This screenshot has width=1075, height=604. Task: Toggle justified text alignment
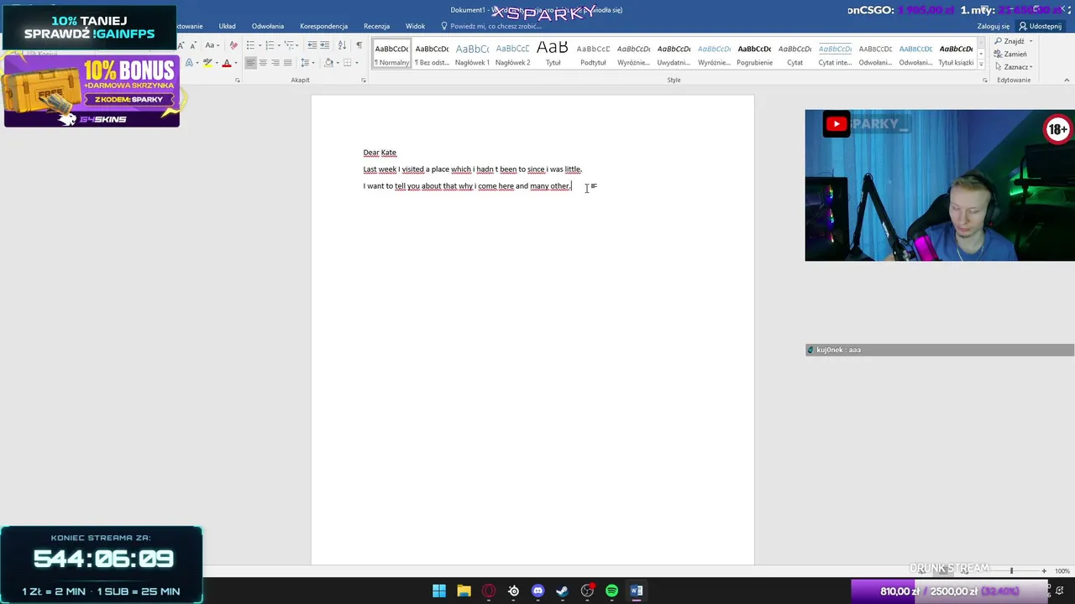coord(288,63)
